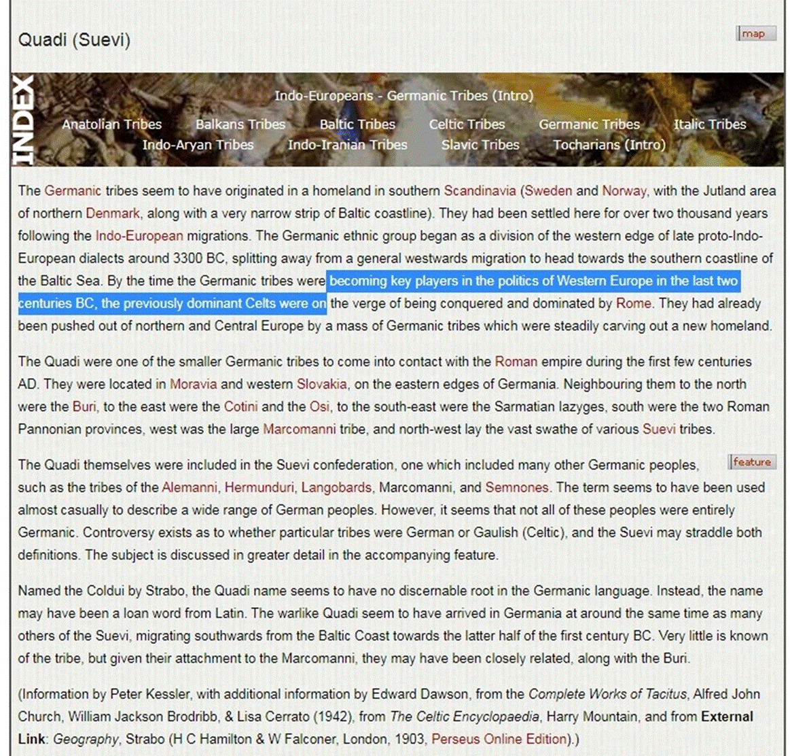Follow the Hermunduri link
This screenshot has height=756, width=790.
(259, 487)
